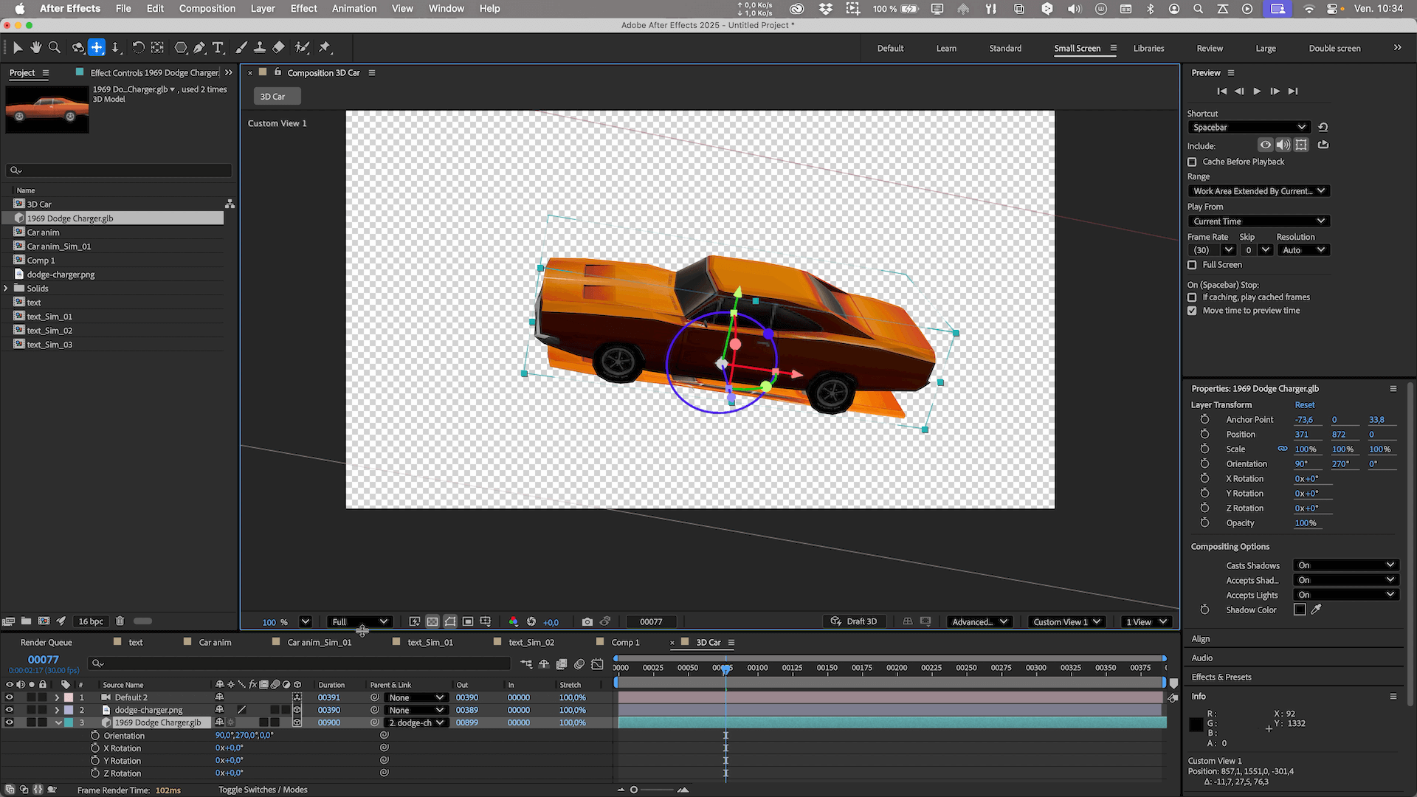Hide the Default 2 layer

point(10,697)
